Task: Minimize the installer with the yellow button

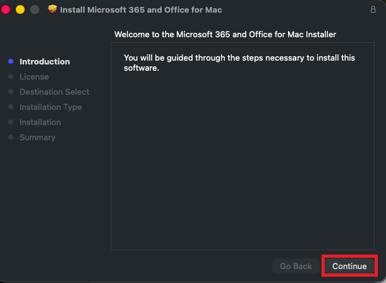Action: pyautogui.click(x=20, y=9)
